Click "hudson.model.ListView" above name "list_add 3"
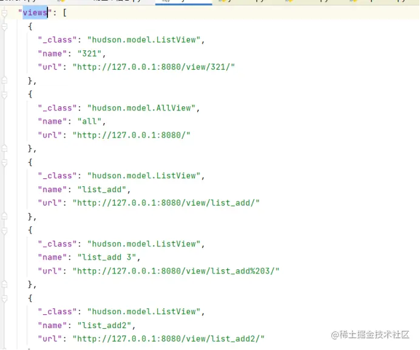The width and height of the screenshot is (420, 350). 144,244
